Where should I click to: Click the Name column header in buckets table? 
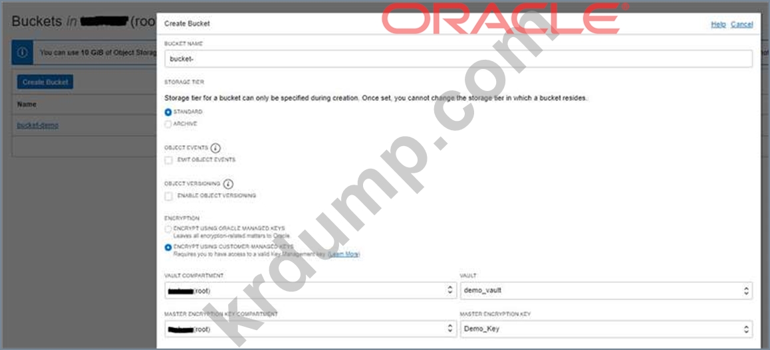(27, 104)
